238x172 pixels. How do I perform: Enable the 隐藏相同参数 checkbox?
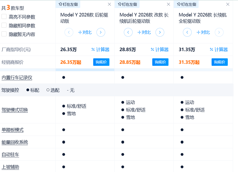click(x=4, y=25)
